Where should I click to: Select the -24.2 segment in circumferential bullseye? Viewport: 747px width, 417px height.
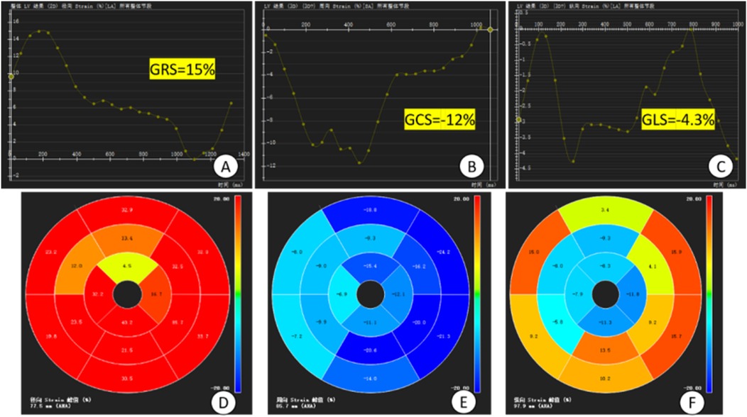445,252
